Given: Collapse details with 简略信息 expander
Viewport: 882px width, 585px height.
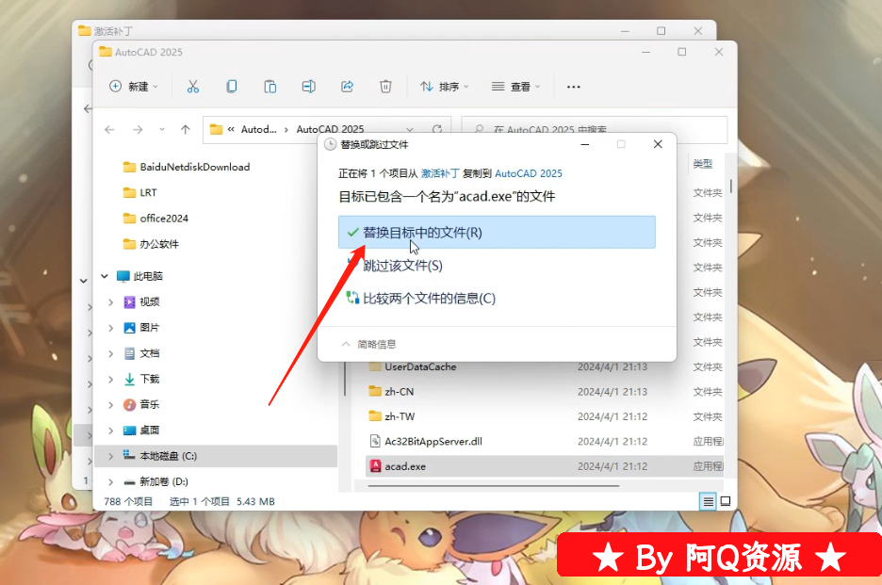Looking at the screenshot, I should [x=368, y=344].
